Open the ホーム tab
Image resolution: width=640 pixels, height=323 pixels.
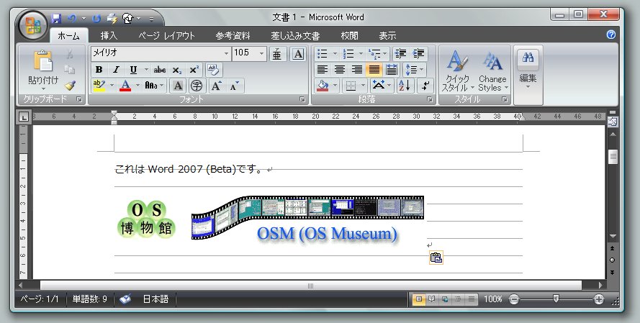[x=68, y=36]
